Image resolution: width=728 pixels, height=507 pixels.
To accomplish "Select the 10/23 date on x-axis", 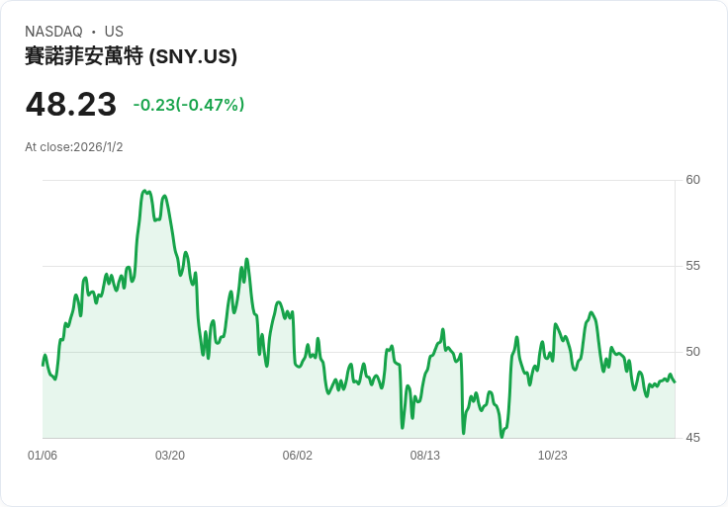I will click(x=553, y=456).
